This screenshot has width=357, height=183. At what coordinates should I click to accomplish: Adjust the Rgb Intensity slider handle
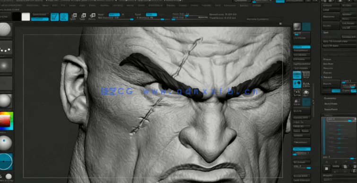coord(131,19)
